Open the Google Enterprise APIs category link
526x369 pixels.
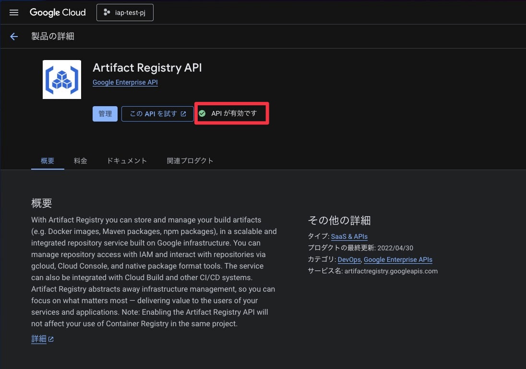(x=398, y=259)
